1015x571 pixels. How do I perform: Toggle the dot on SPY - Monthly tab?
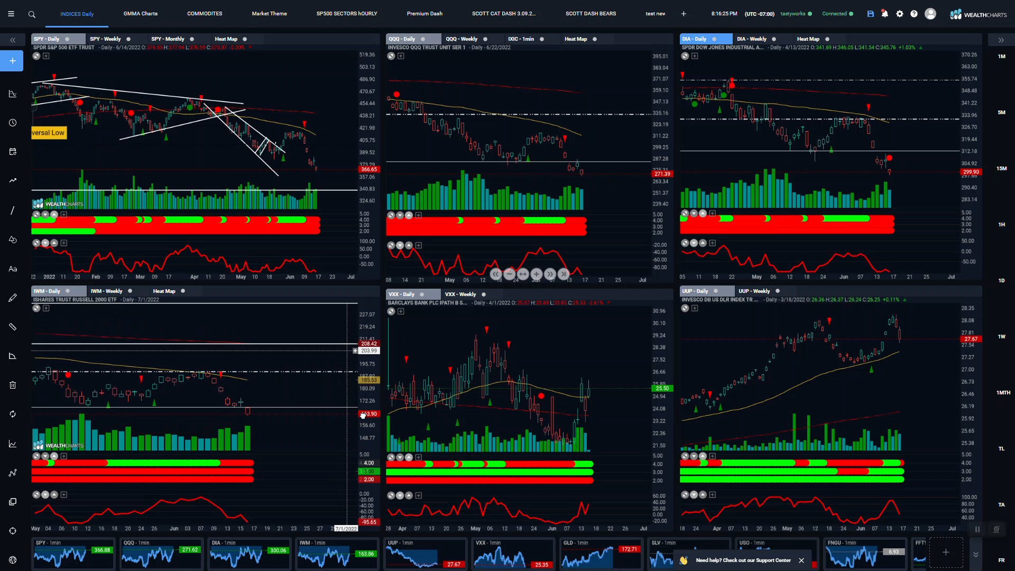192,39
